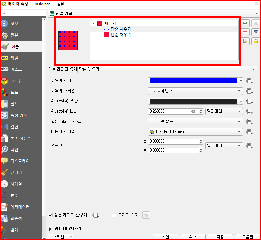This screenshot has width=261, height=240.
Task: Move symbol layer down arrow
Action: pos(256,32)
